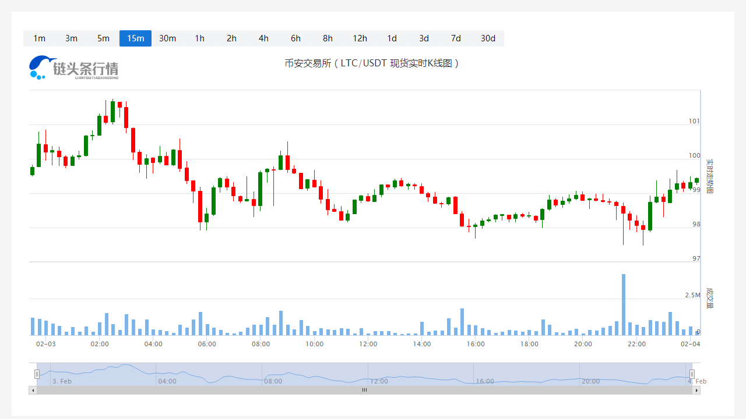Switch to 3m interval

(71, 38)
